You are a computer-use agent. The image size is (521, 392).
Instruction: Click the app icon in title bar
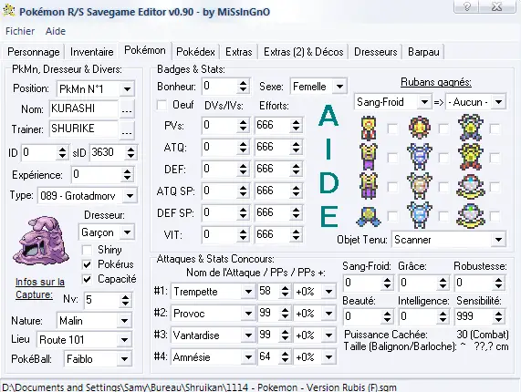9,11
